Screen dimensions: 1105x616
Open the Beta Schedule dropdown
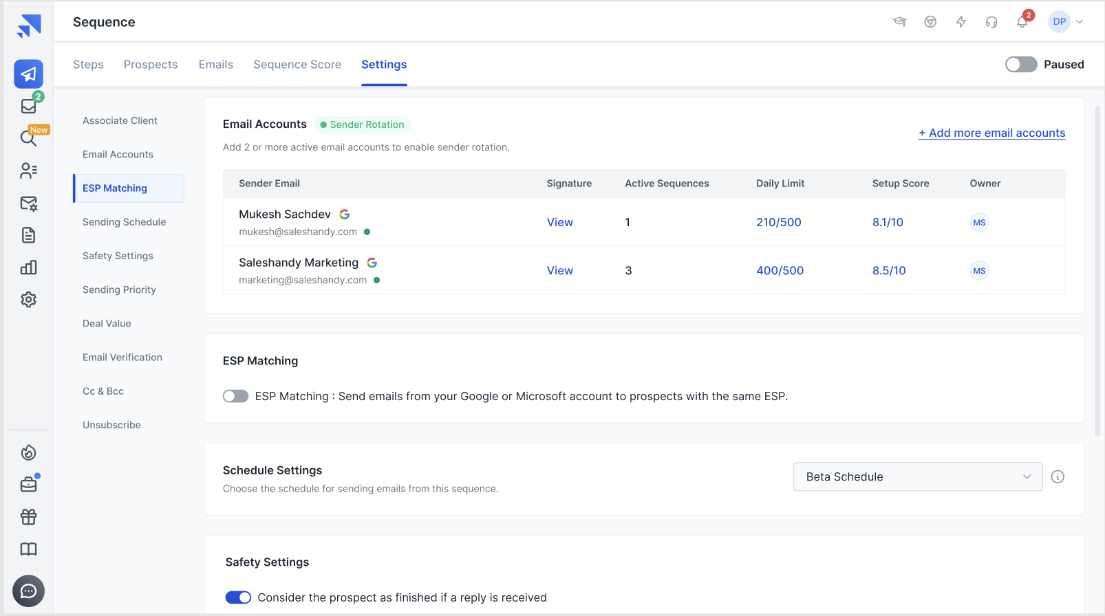(918, 476)
